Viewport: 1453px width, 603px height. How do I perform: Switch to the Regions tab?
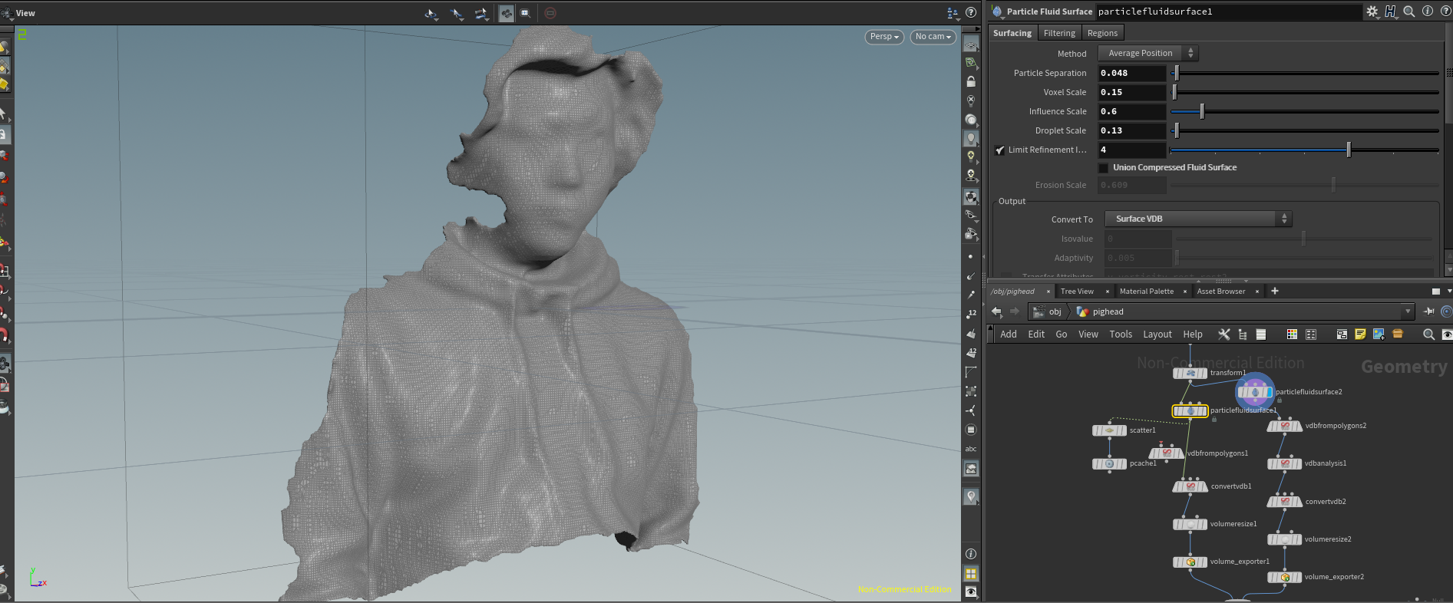coord(1102,33)
